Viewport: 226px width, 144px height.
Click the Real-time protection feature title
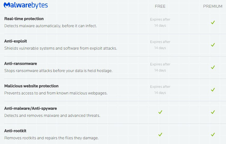[x=24, y=19]
